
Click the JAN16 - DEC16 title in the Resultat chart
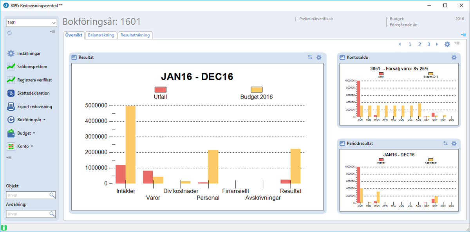click(x=197, y=77)
